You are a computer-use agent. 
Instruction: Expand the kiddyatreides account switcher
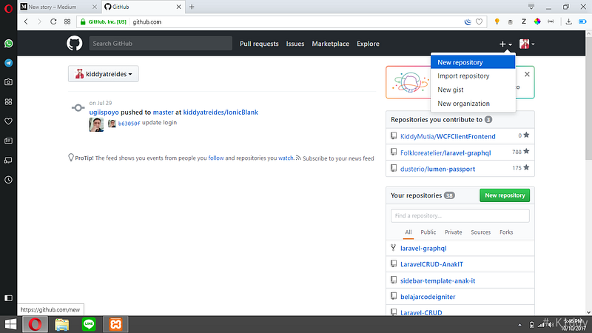[x=103, y=74]
